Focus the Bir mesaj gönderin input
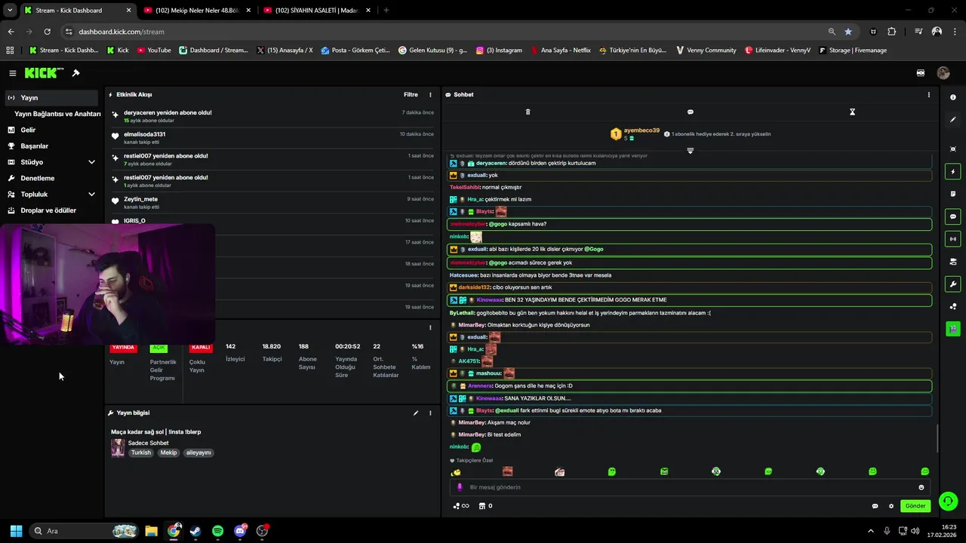Viewport: 966px width, 543px height. point(690,487)
